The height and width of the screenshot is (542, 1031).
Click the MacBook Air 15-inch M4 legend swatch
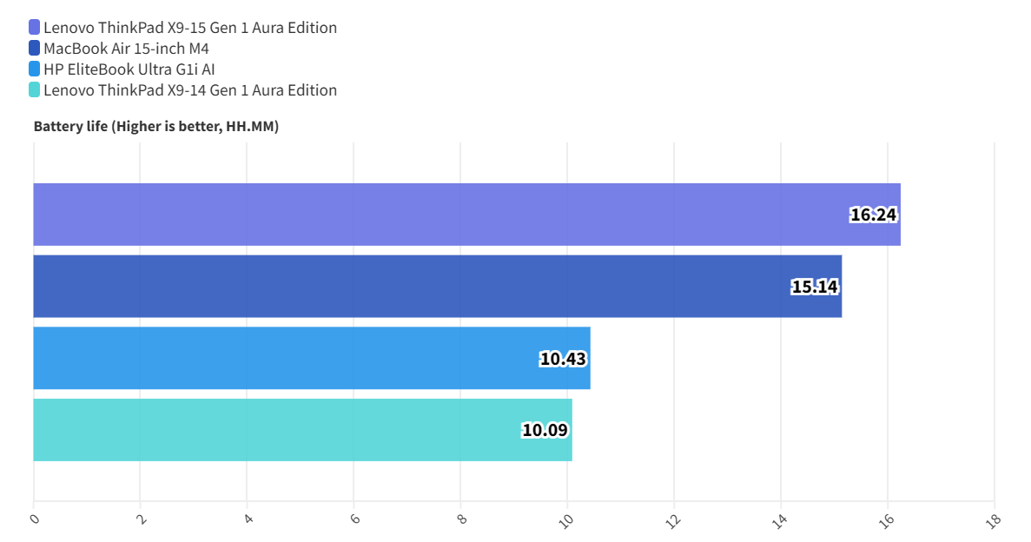34,49
